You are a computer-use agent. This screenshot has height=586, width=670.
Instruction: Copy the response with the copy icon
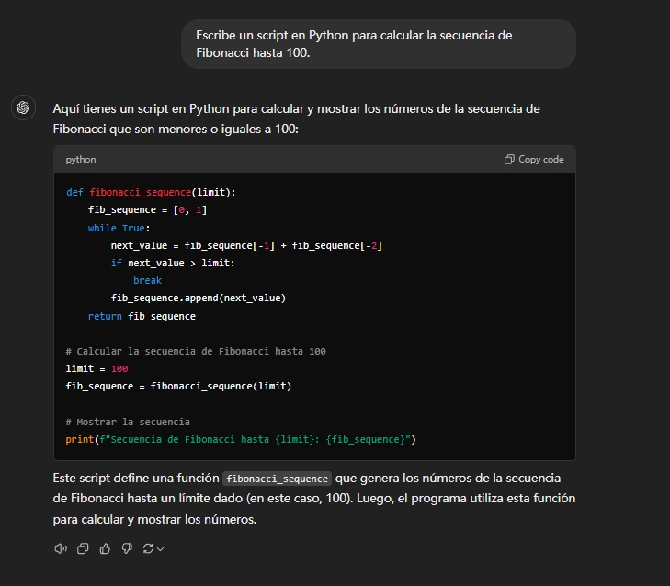pos(83,548)
